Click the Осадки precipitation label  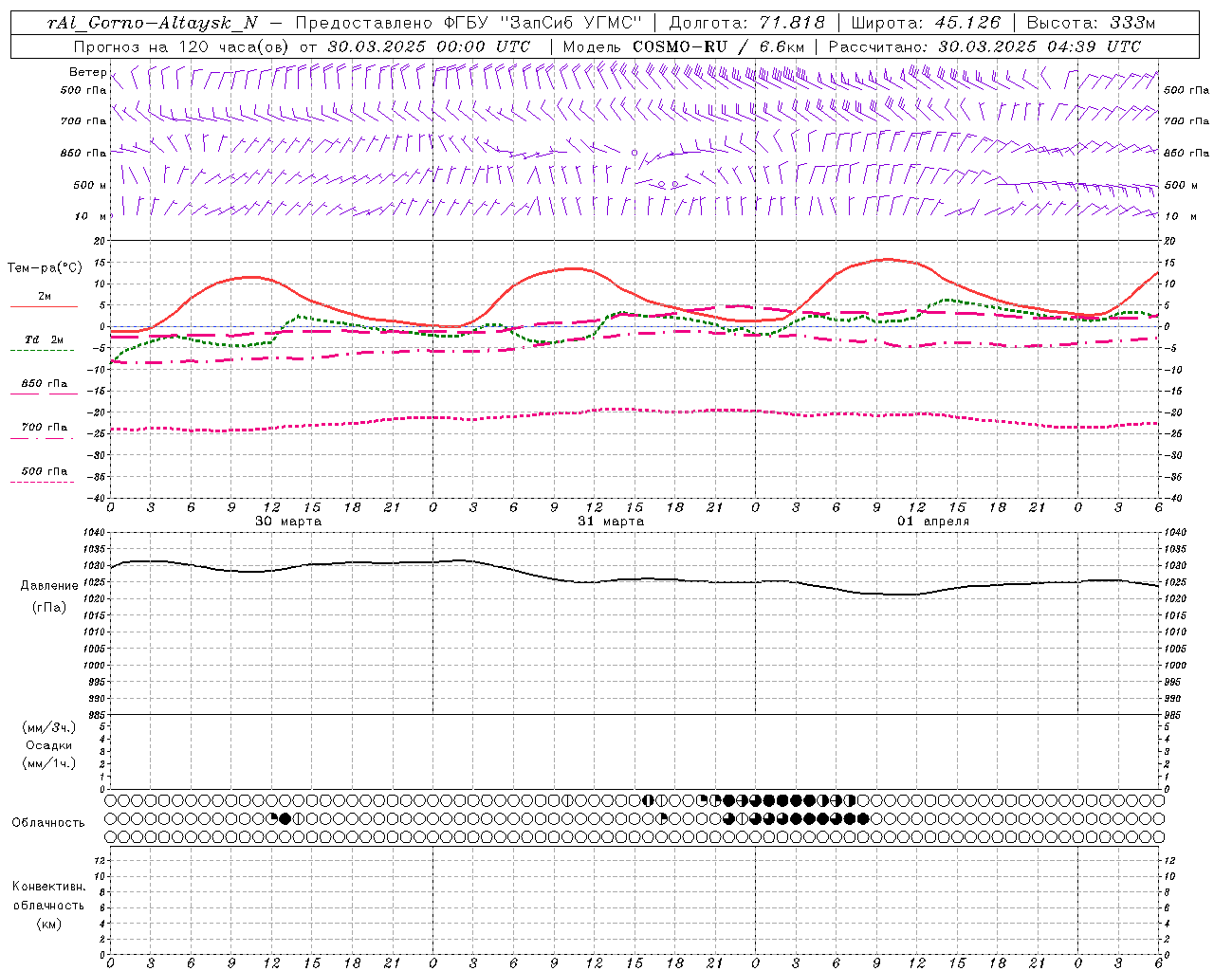click(x=49, y=745)
